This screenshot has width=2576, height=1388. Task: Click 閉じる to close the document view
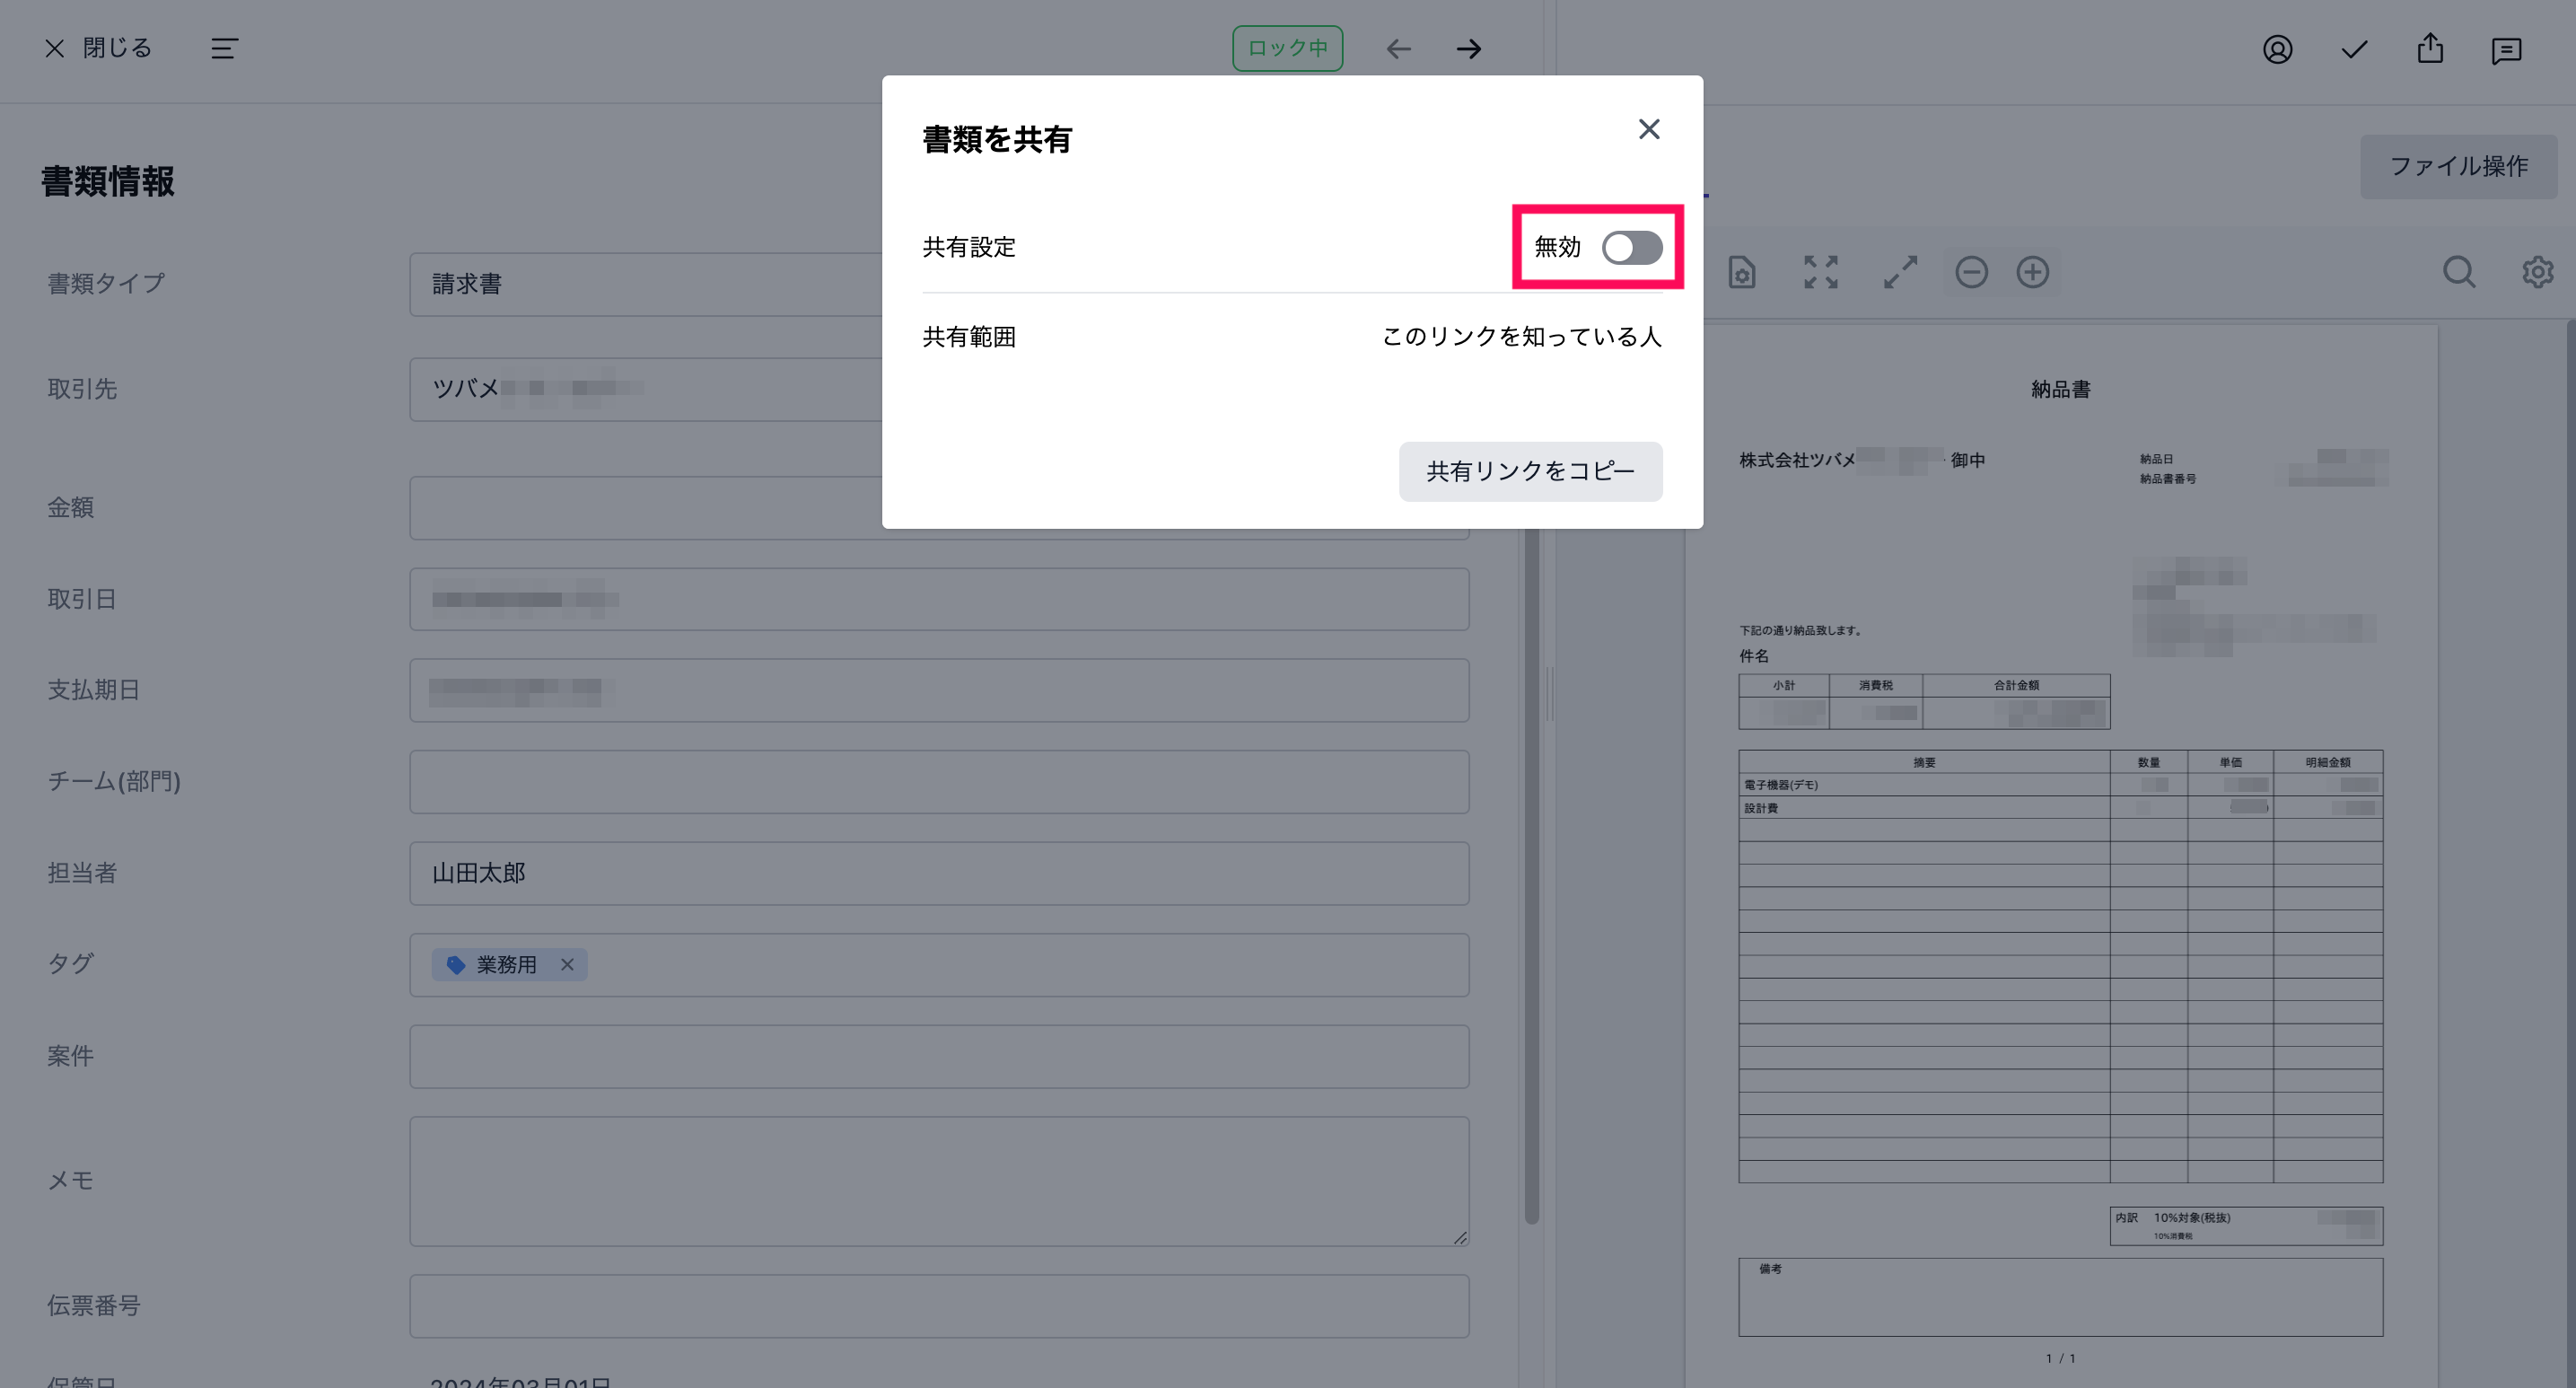point(98,48)
